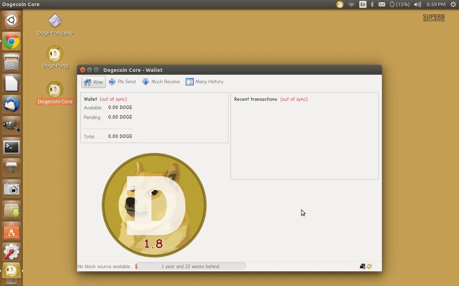Screen dimensions: 459x286
Task: Minimize the Dogecoin Core Wallet window
Action: pyautogui.click(x=90, y=70)
